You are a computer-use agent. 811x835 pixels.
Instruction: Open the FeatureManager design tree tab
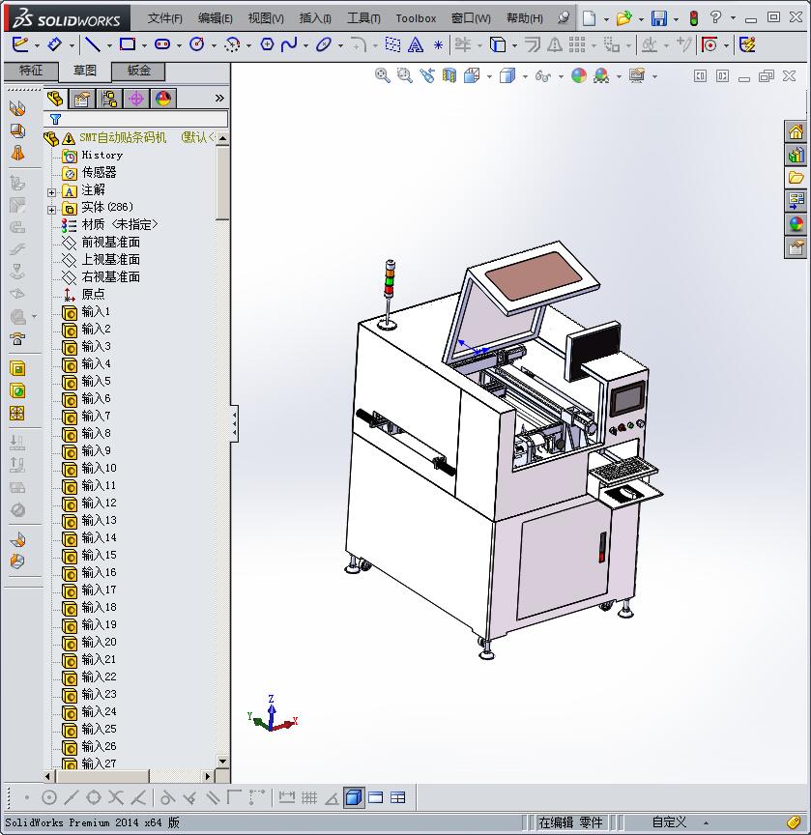(x=55, y=99)
